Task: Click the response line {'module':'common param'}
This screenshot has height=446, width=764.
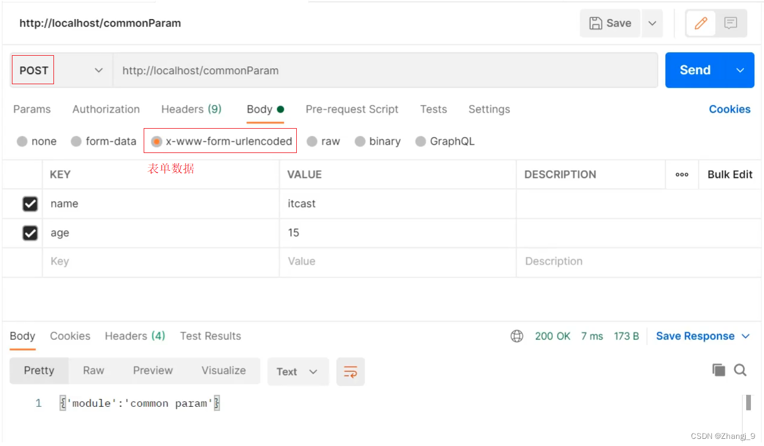Action: point(140,403)
